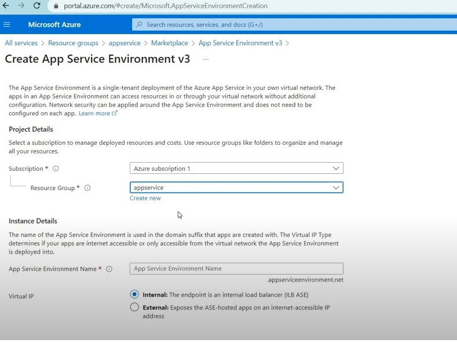Go to Resource groups breadcrumb
The width and height of the screenshot is (457, 343).
point(73,43)
